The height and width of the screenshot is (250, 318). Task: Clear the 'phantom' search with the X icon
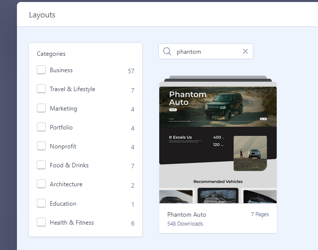(x=245, y=51)
